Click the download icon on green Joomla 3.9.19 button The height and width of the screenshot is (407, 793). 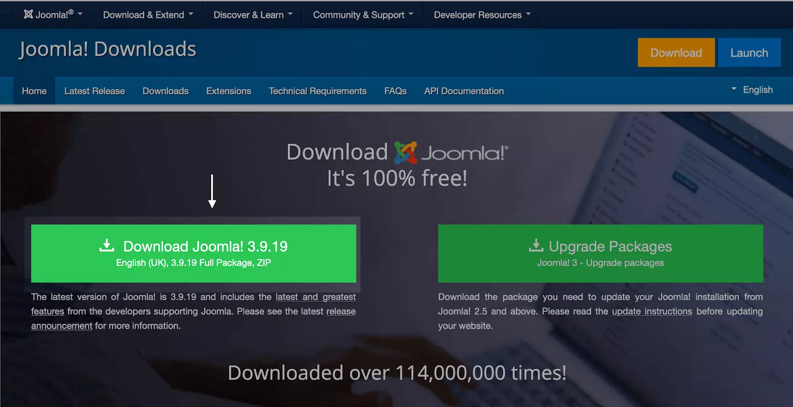[x=107, y=245]
